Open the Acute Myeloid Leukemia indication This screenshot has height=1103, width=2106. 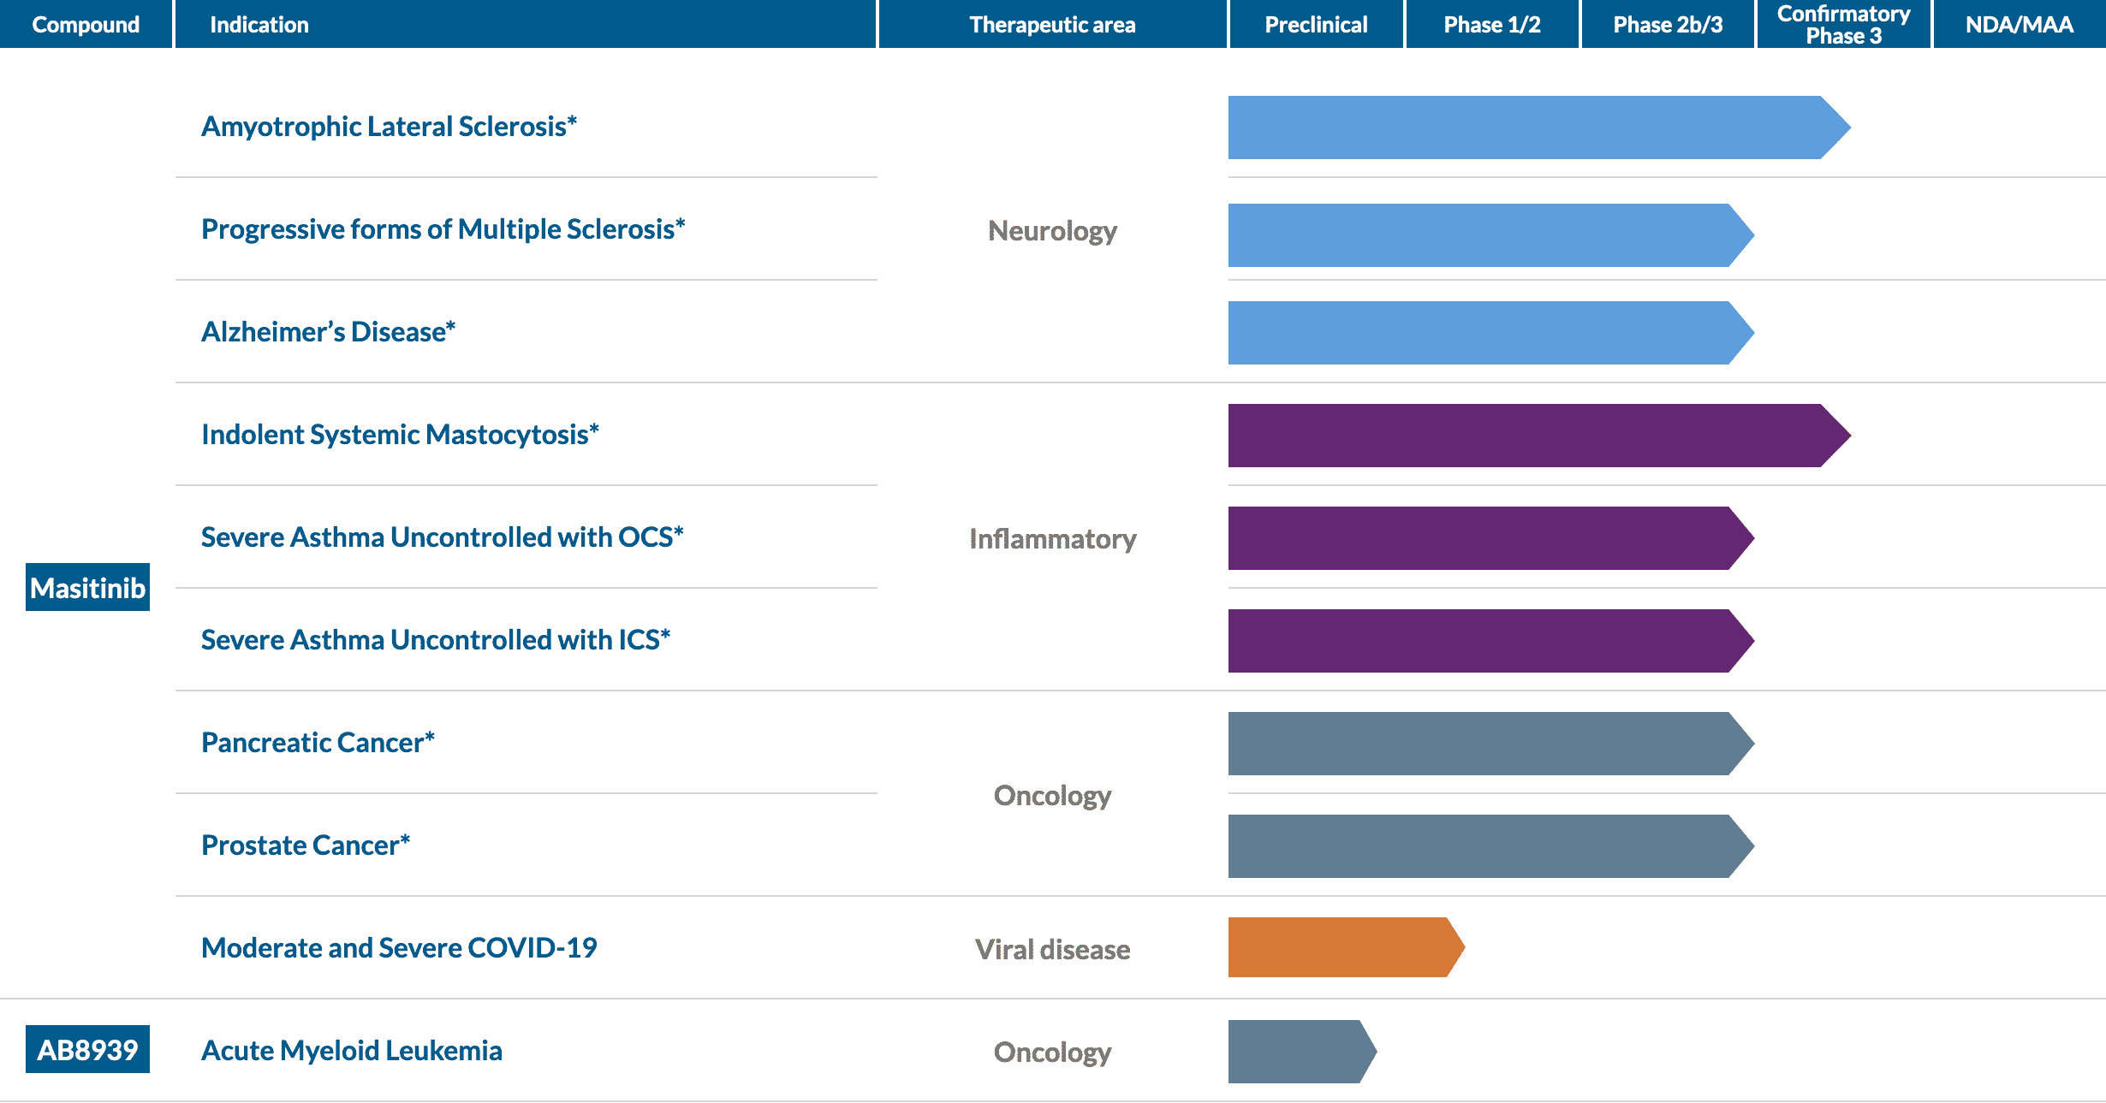point(352,1051)
